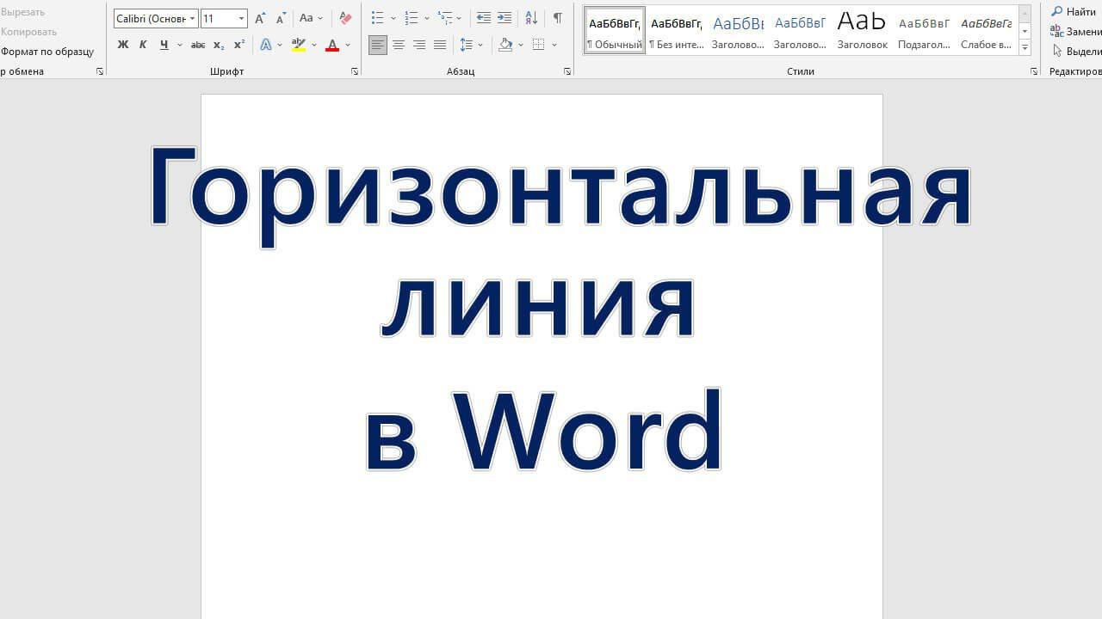The height and width of the screenshot is (619, 1102).
Task: Apply the Заголовок title style
Action: pyautogui.click(x=862, y=30)
